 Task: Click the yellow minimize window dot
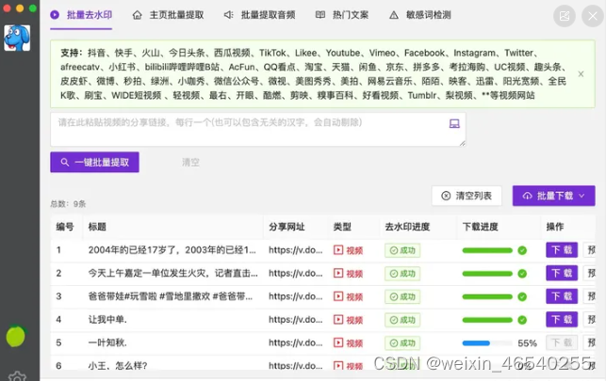(x=20, y=8)
